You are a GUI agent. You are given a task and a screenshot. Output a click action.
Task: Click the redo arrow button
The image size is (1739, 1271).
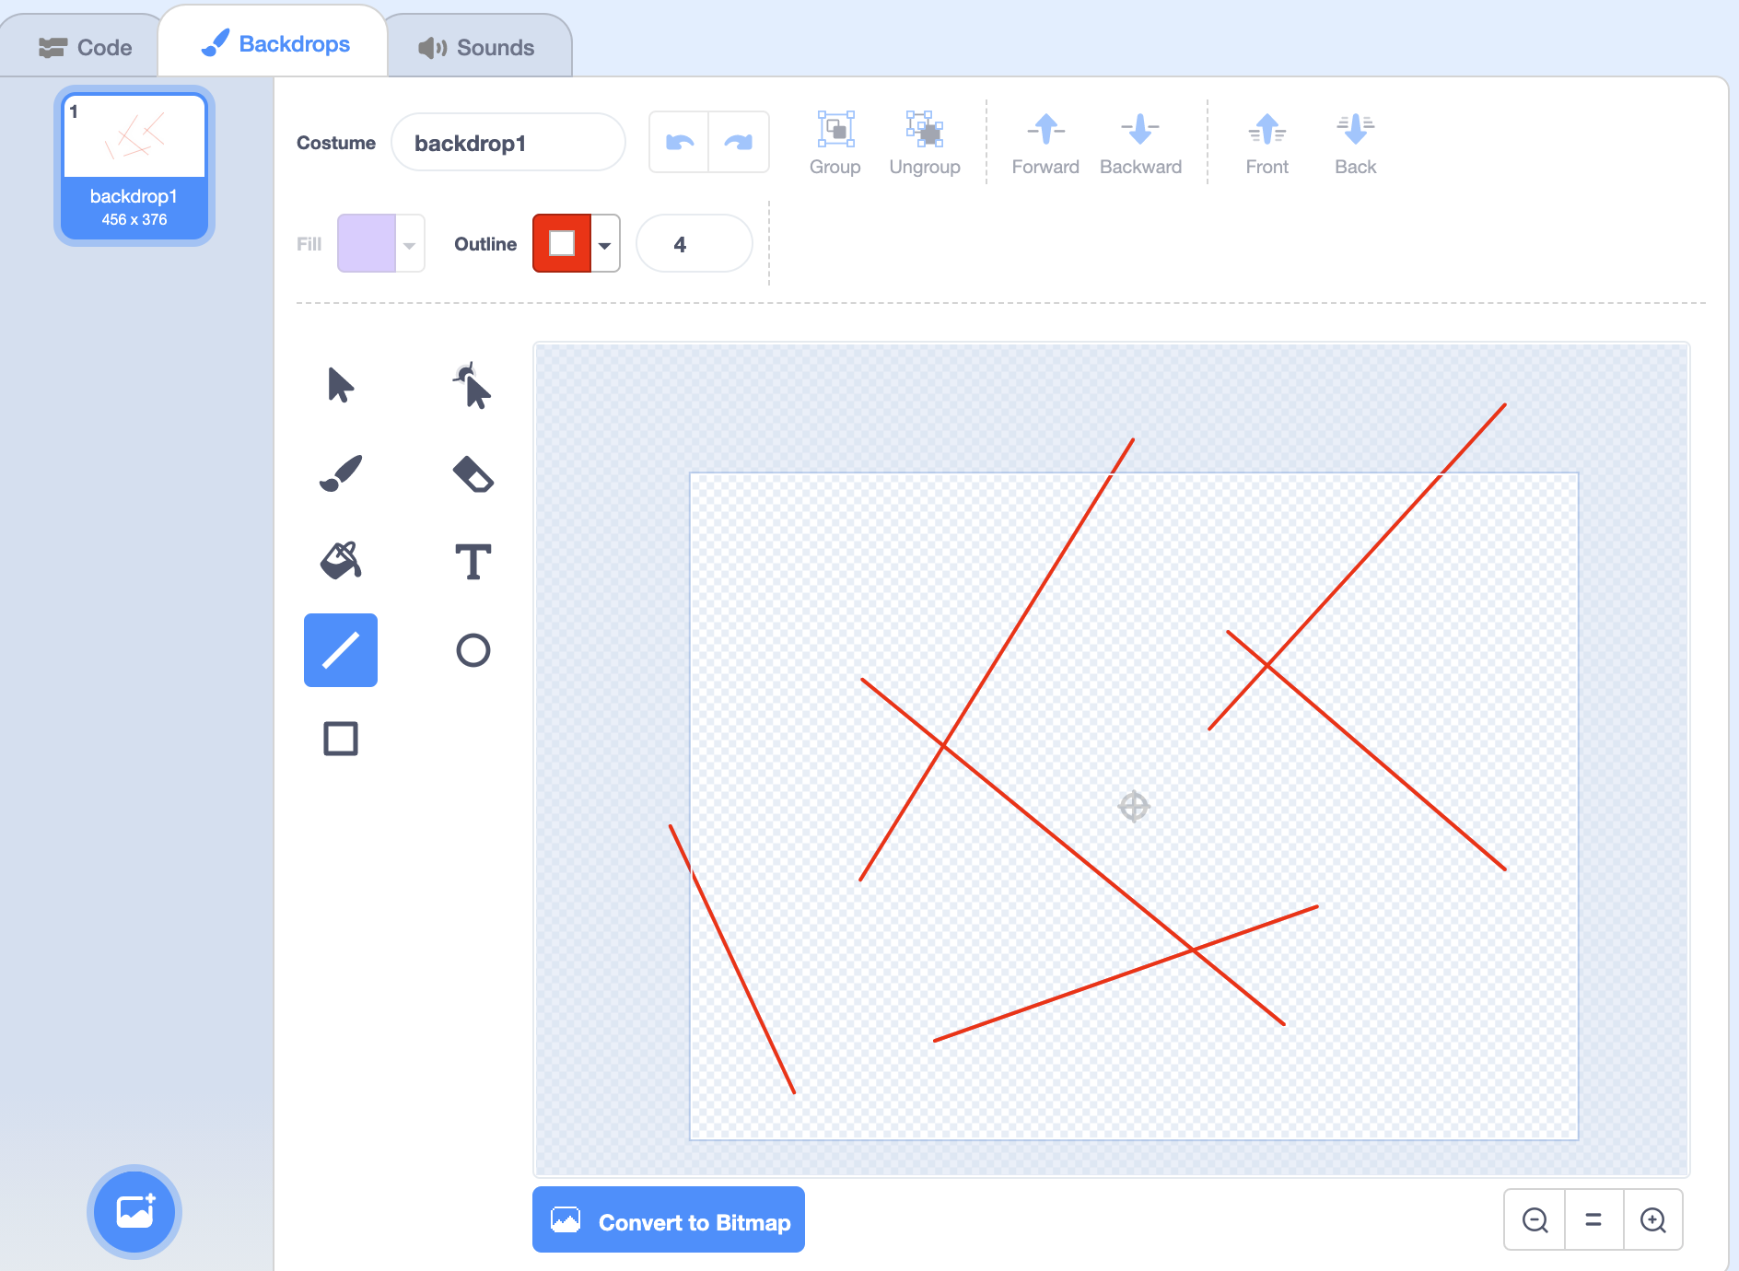(x=739, y=143)
